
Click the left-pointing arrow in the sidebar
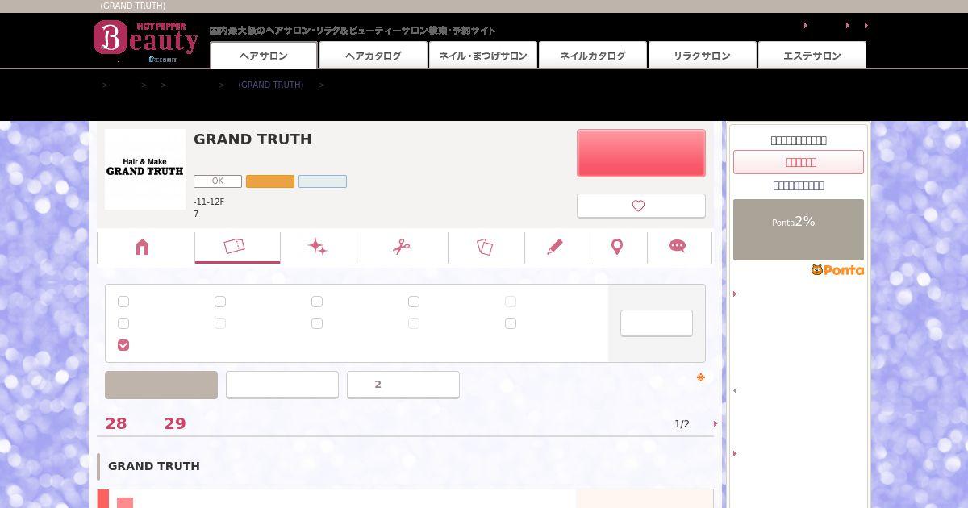point(735,391)
